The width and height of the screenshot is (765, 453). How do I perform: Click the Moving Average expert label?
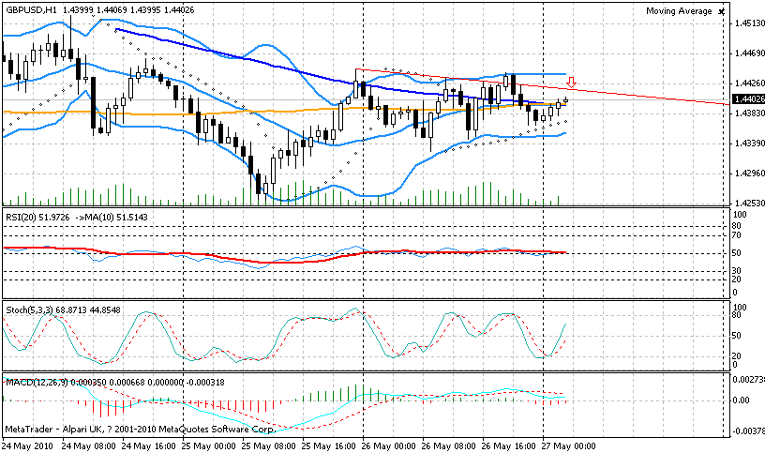tap(679, 10)
